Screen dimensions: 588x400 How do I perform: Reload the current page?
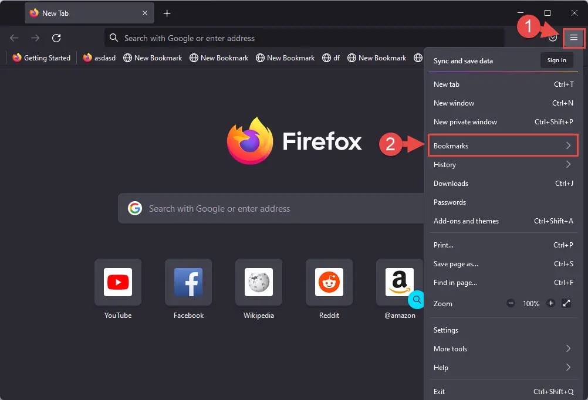56,38
